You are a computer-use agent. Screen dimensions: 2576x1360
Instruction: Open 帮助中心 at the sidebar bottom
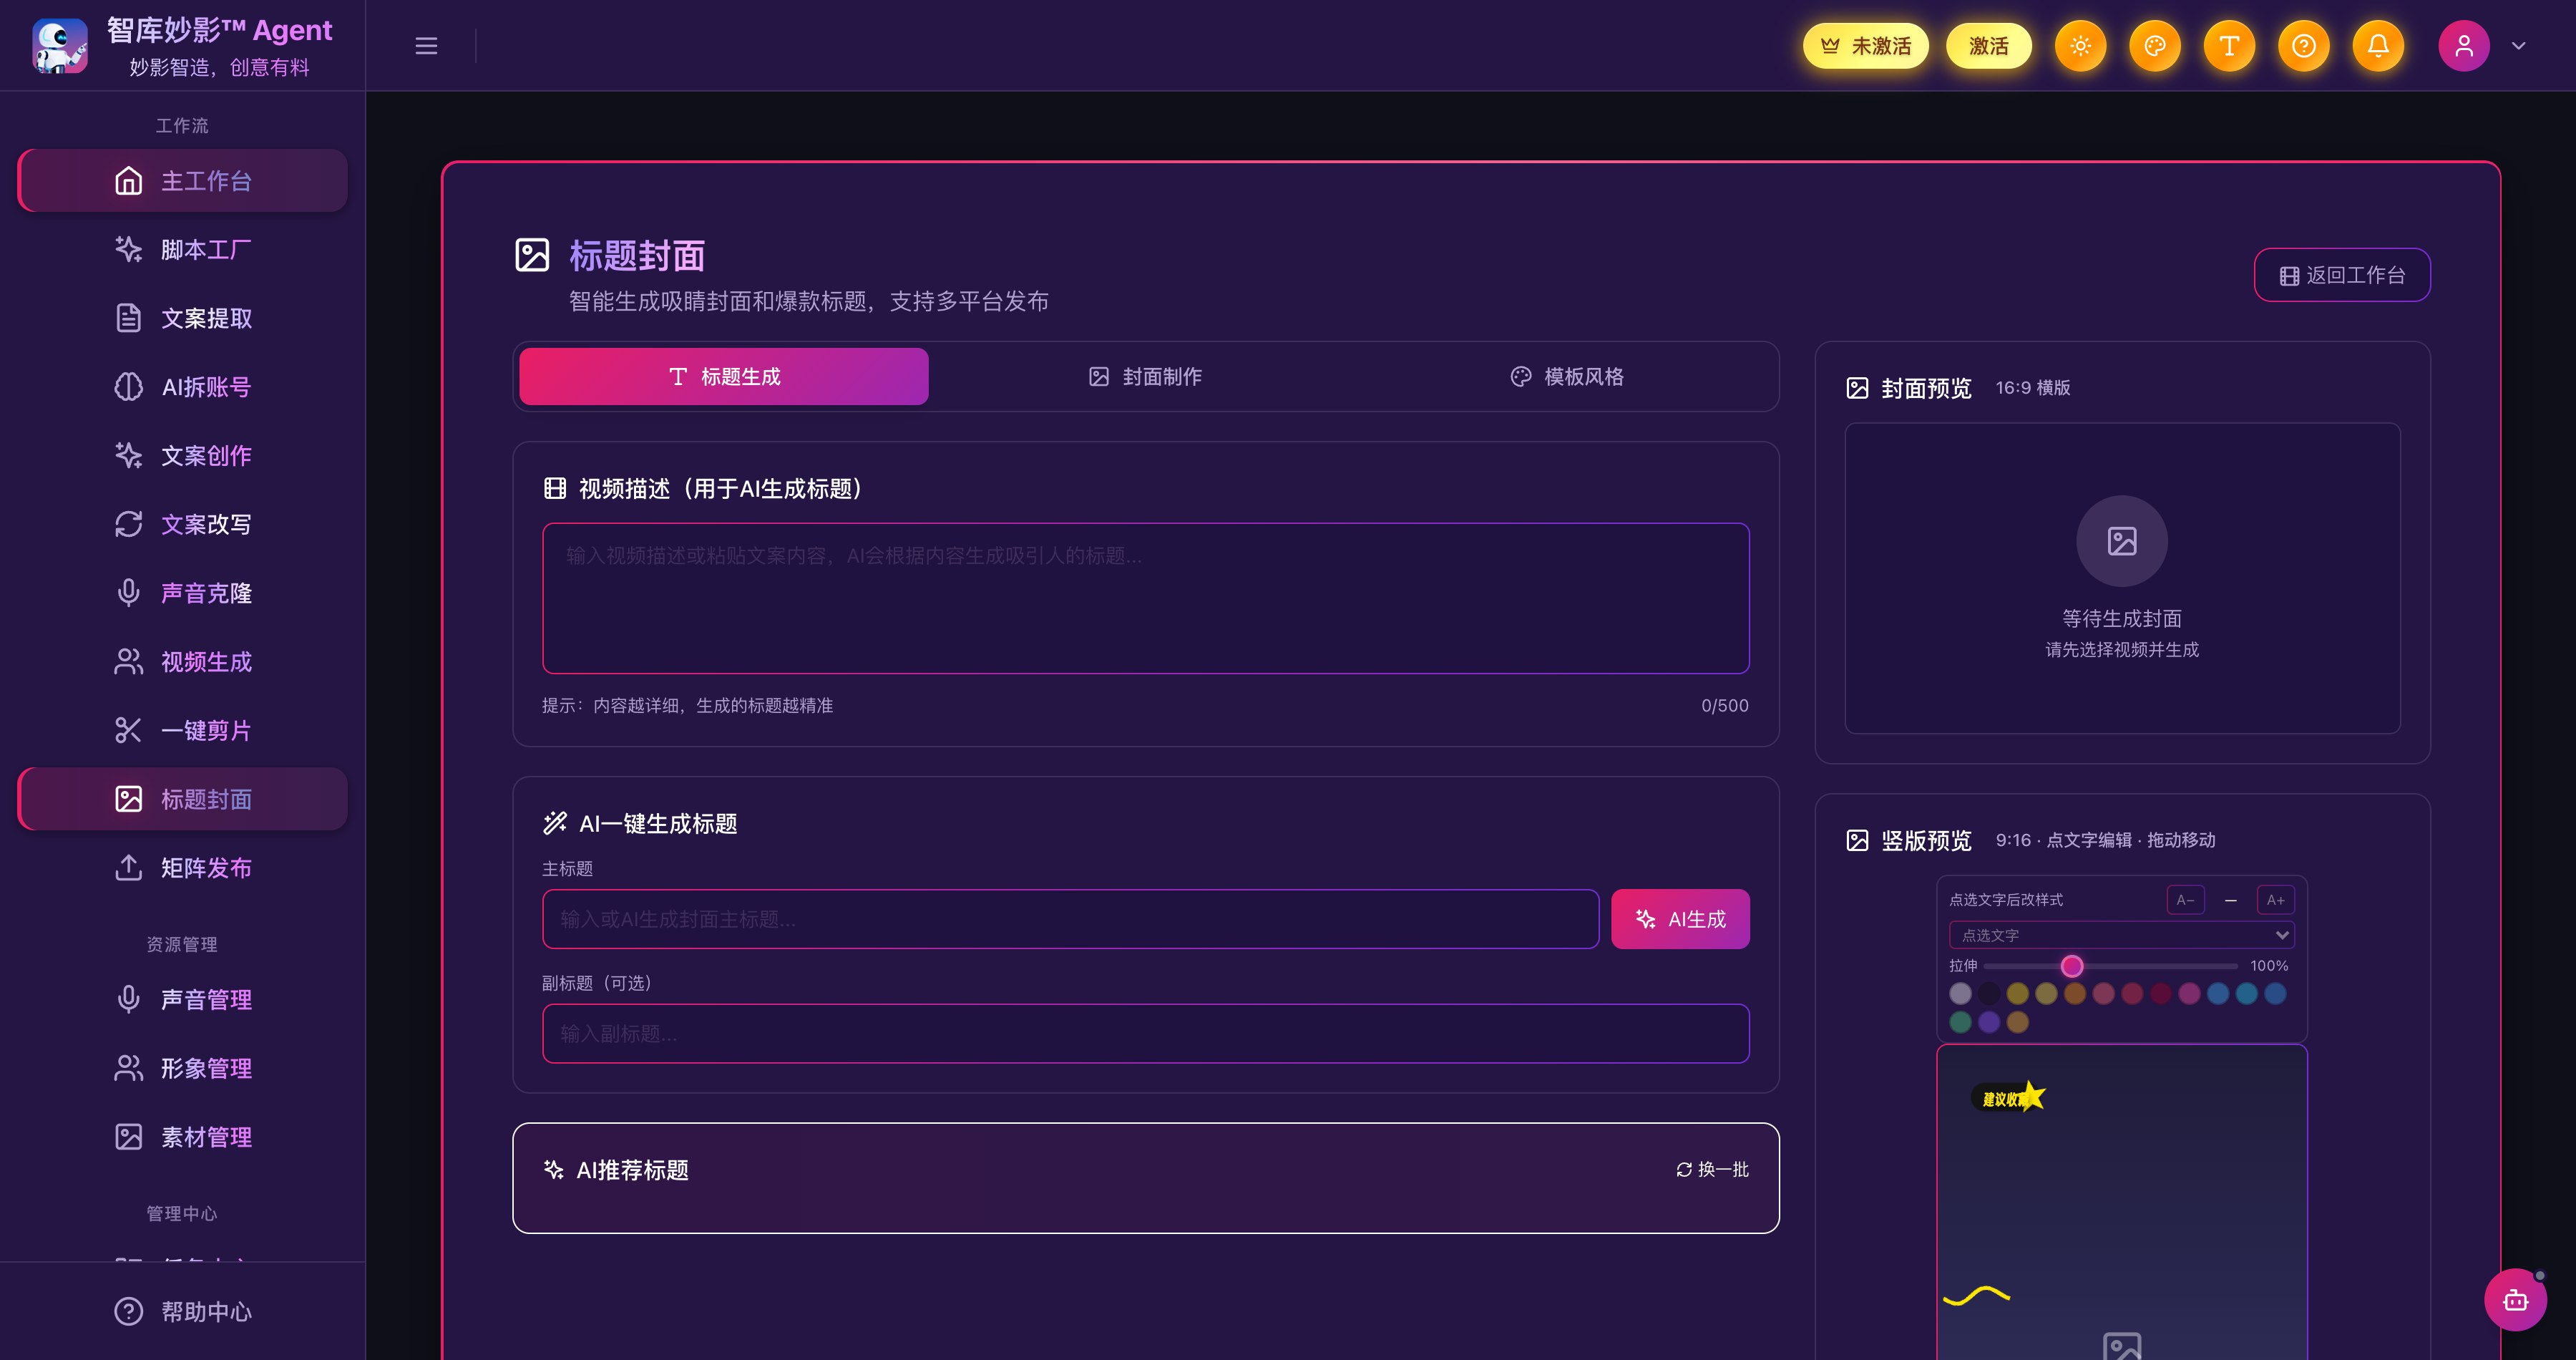183,1311
